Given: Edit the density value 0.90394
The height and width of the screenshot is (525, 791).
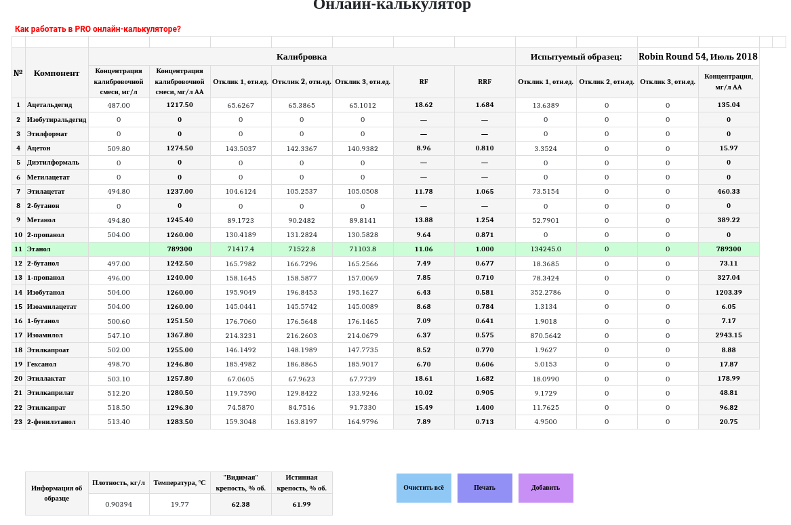Looking at the screenshot, I should 119,504.
